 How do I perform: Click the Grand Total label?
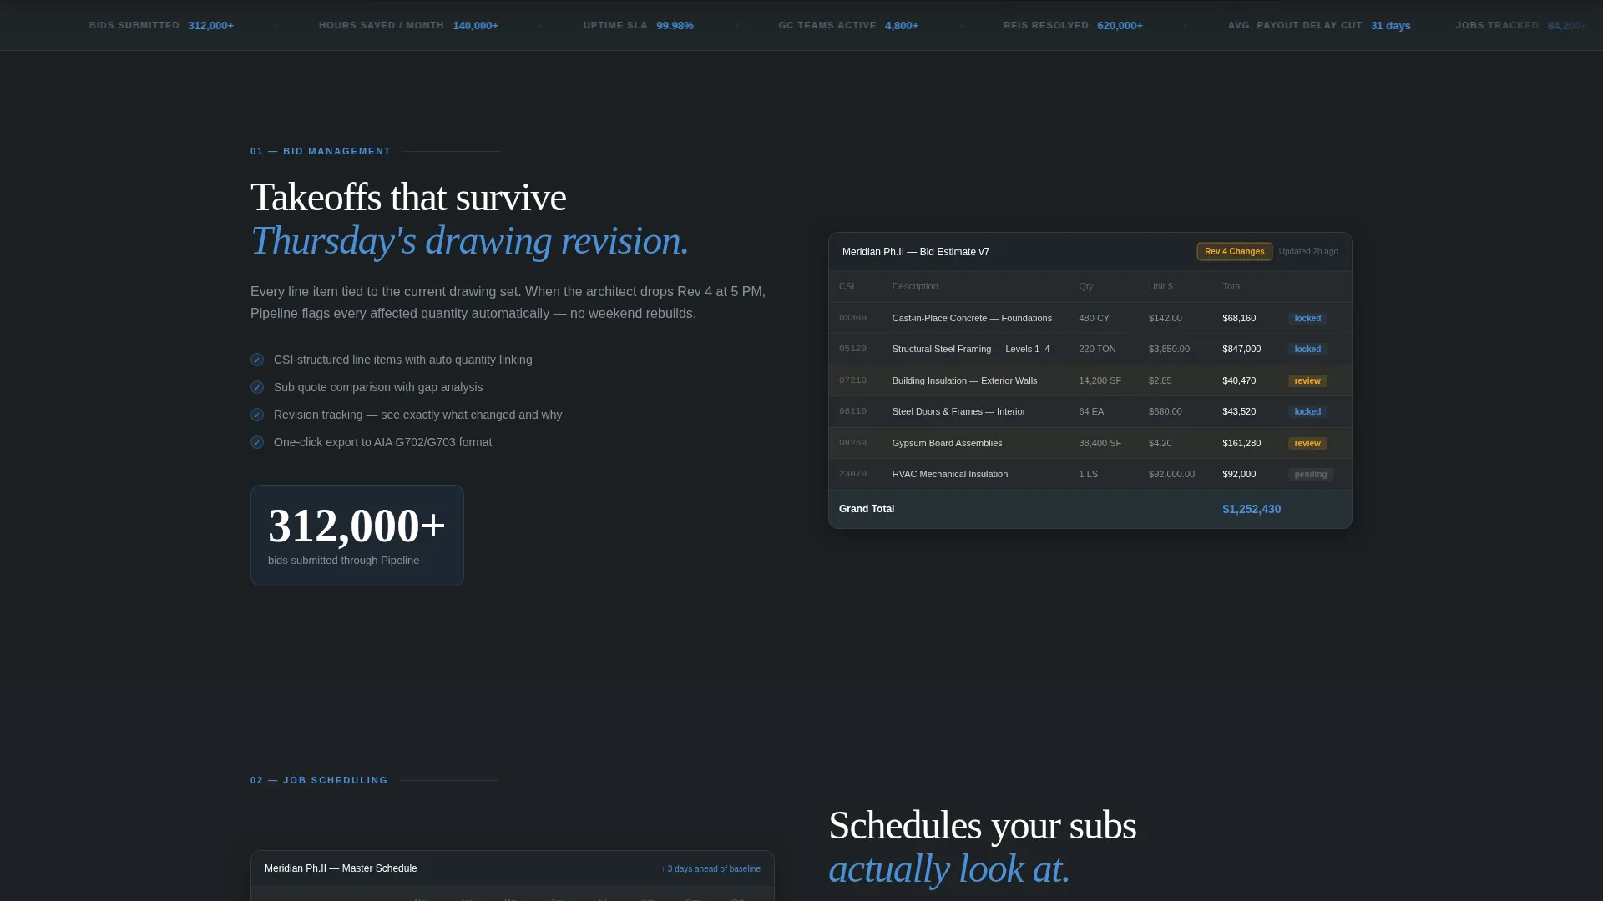[x=867, y=509]
